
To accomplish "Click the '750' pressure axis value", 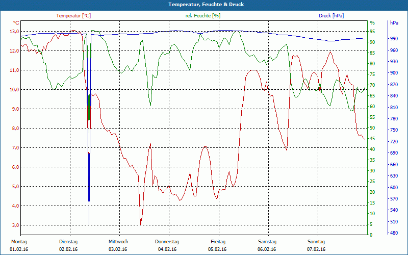I will pos(394,130).
